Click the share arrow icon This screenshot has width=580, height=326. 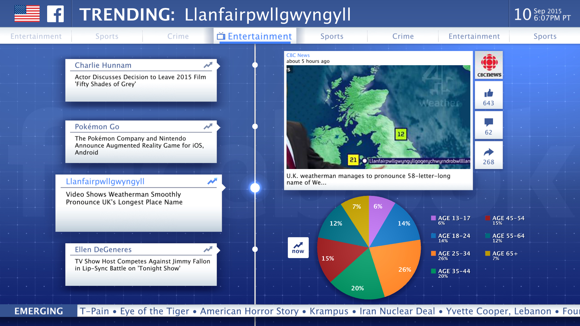(x=488, y=152)
